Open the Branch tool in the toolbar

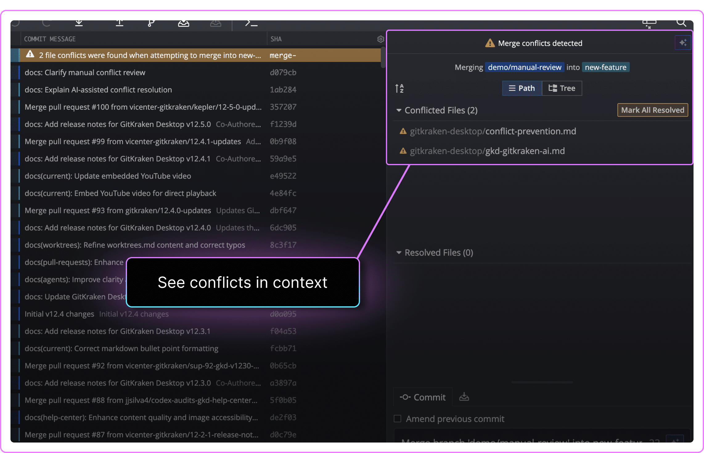(x=151, y=23)
